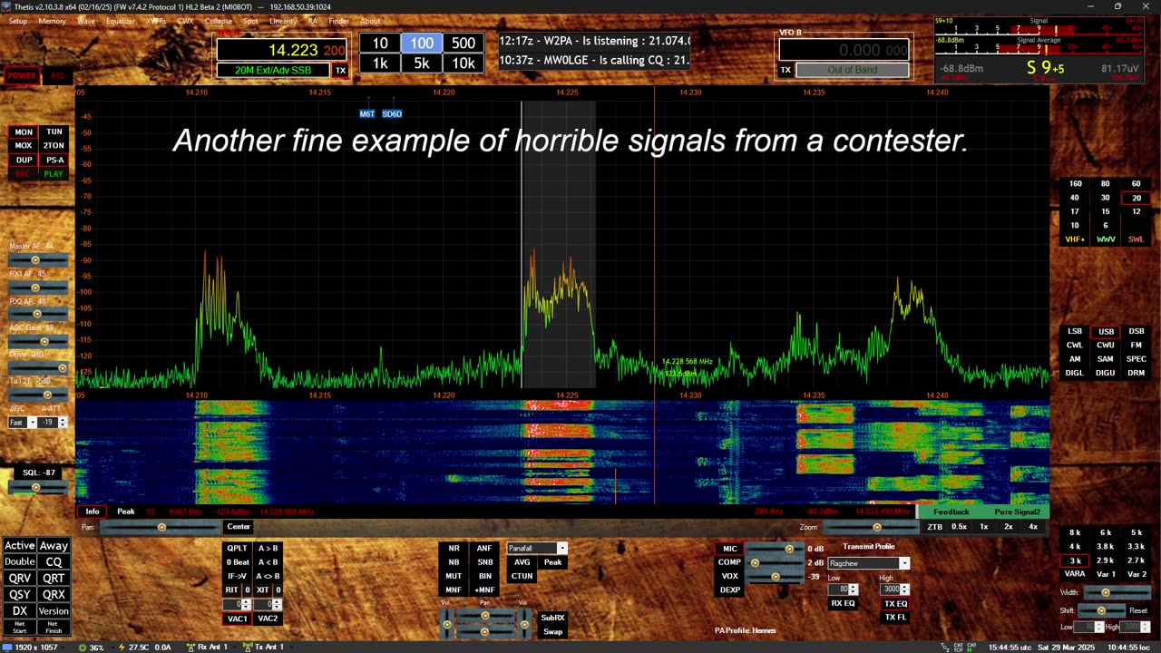Click the SD6D spot marker on panadapter

click(x=392, y=113)
